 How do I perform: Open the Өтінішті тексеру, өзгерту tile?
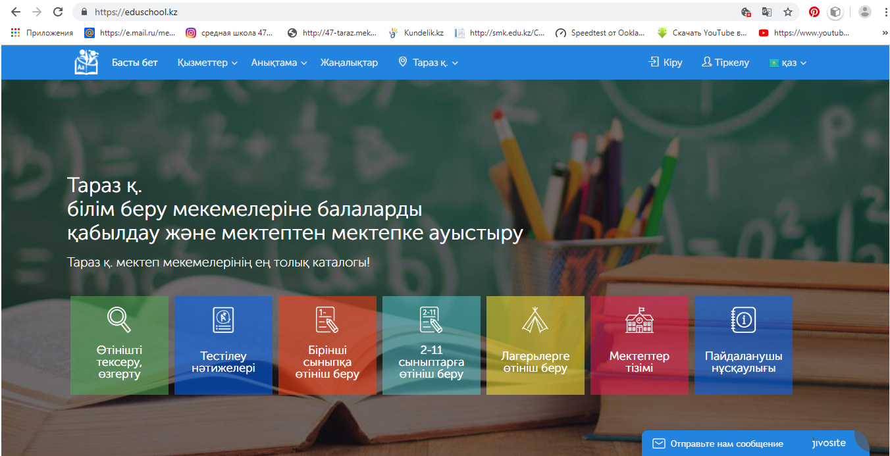(x=119, y=345)
